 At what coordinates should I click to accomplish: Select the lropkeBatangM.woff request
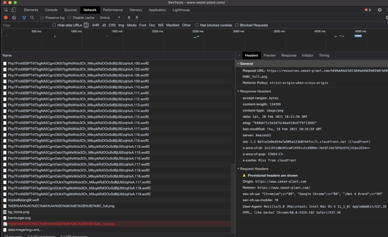click(116, 200)
